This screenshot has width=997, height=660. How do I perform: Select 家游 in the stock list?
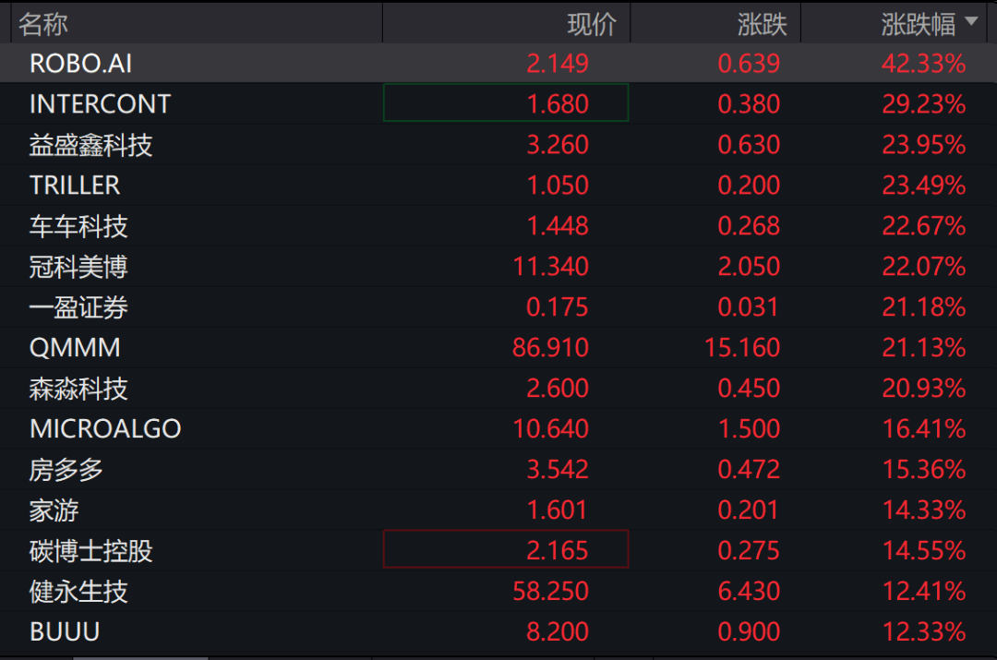coord(54,510)
